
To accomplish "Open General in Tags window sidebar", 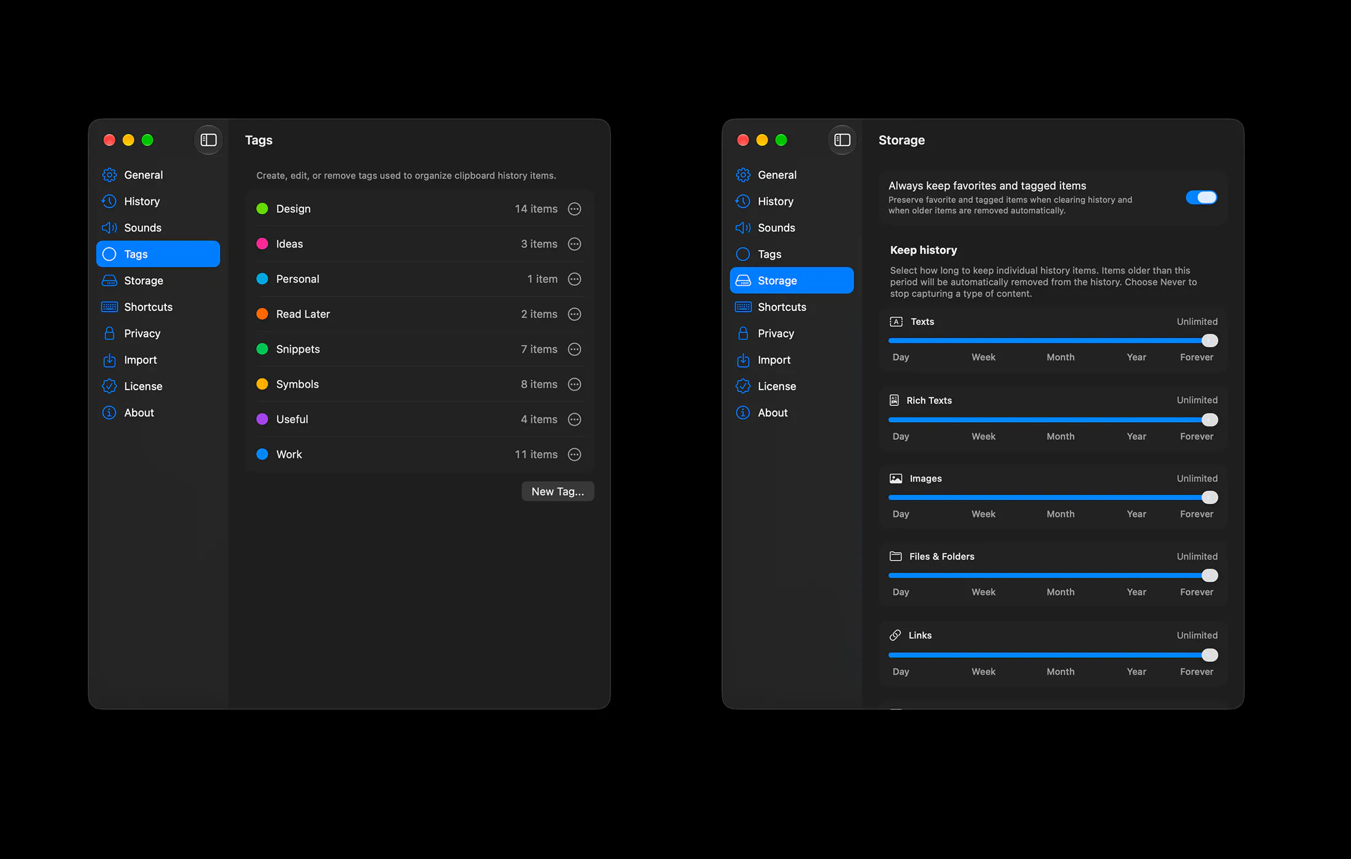I will (158, 175).
